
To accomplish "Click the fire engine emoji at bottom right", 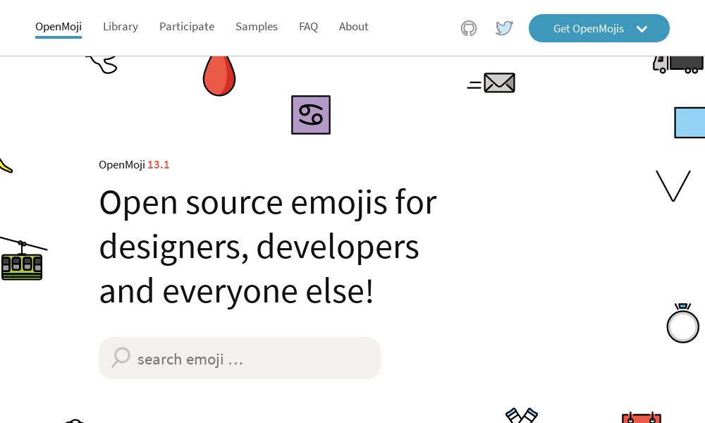I will (x=640, y=418).
